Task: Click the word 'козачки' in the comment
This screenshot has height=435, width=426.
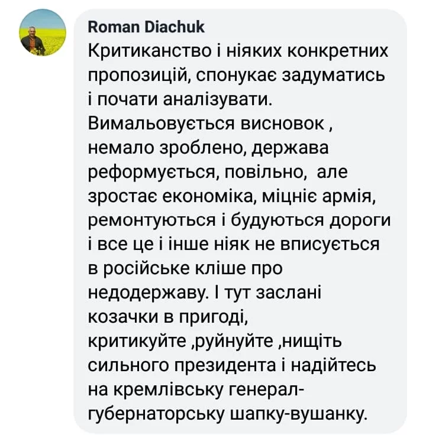Action: tap(123, 317)
